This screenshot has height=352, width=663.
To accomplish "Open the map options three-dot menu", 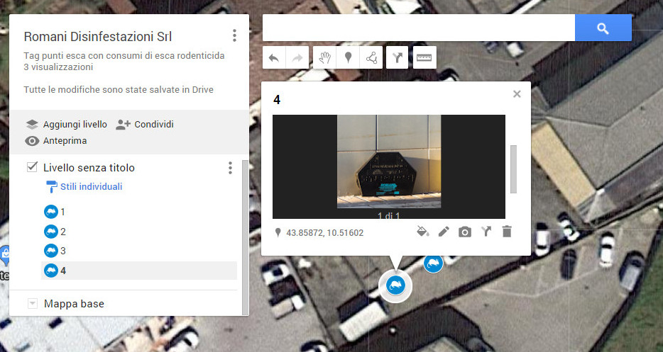I will click(234, 35).
